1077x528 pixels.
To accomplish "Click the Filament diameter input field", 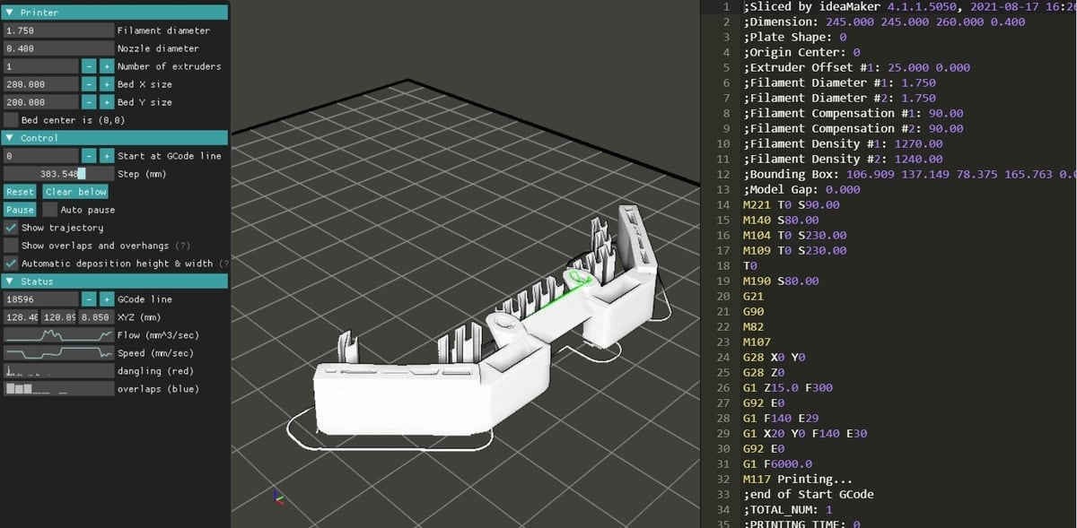I will click(57, 30).
